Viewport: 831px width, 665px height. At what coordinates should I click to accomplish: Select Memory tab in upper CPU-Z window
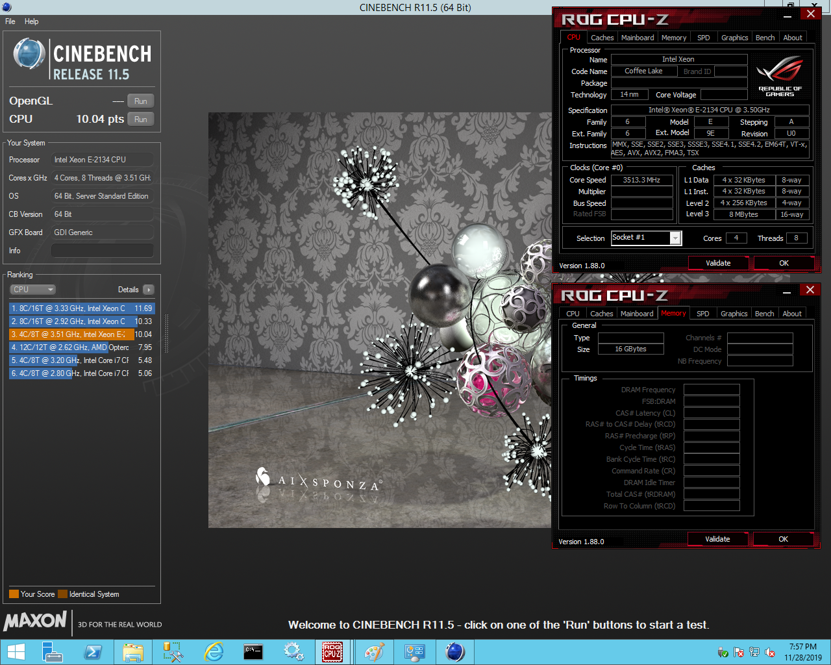click(674, 38)
